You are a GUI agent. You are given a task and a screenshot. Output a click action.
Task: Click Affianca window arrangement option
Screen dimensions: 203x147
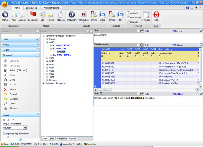coord(132,13)
